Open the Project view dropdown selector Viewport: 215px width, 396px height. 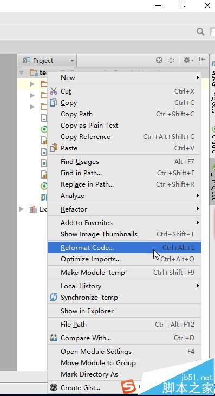click(47, 61)
